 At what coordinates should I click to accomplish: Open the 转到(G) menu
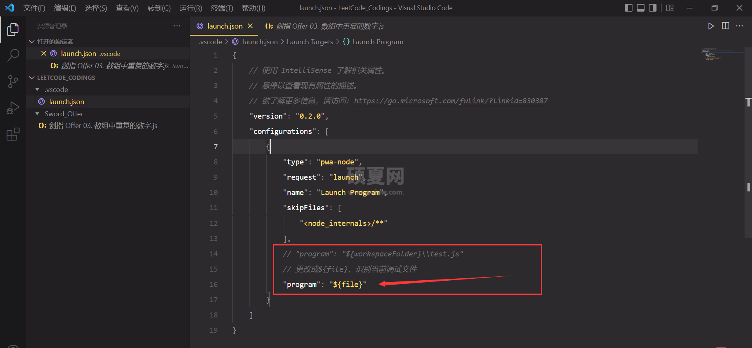click(159, 8)
